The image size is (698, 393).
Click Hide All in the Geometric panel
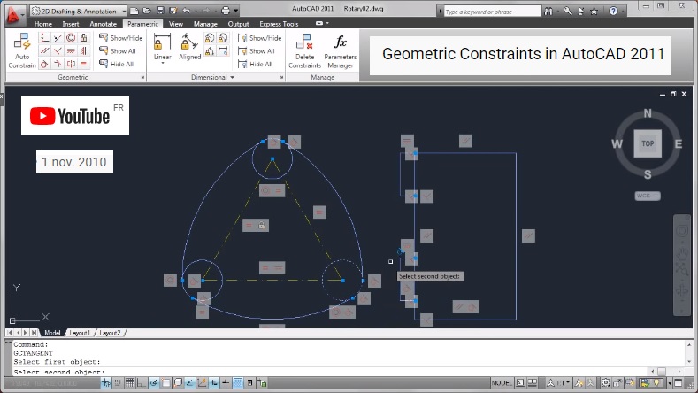click(x=117, y=64)
